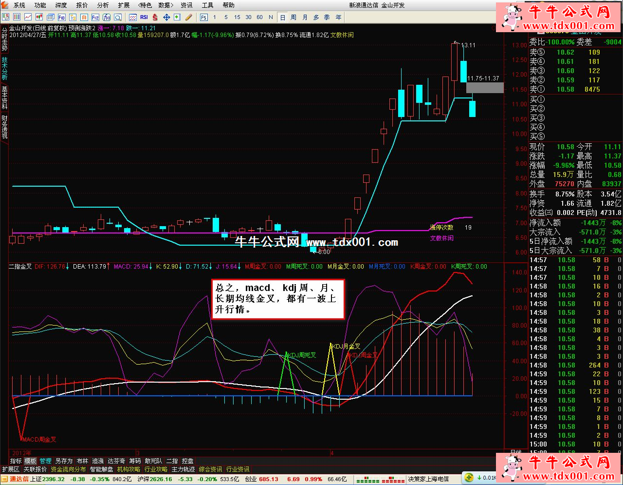Click the quote list grid icon
This screenshot has height=485, width=623.
[x=17, y=17]
